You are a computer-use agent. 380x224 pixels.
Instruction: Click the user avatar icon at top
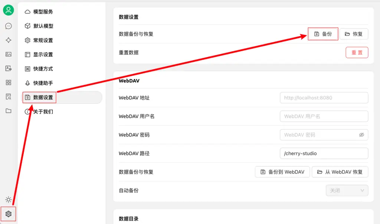point(8,10)
